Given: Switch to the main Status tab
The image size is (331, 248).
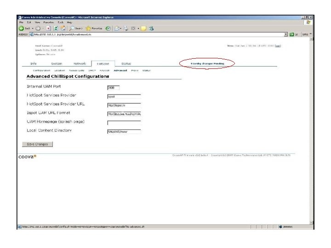Looking at the screenshot, I should (x=126, y=63).
